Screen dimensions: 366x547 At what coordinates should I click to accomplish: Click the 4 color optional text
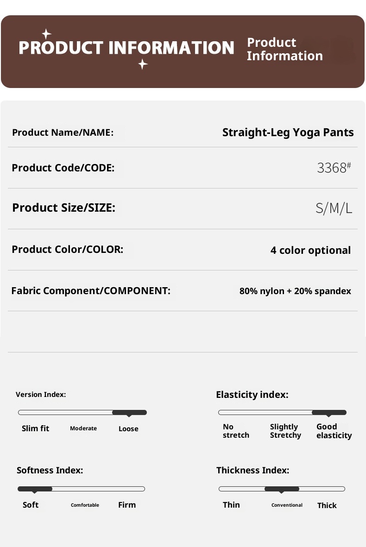pyautogui.click(x=310, y=251)
